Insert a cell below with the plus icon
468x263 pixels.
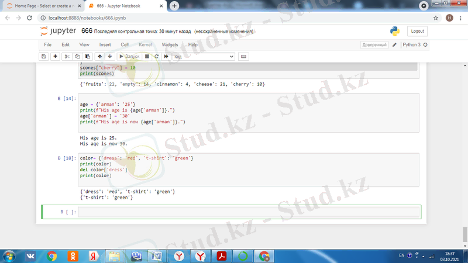coord(55,56)
